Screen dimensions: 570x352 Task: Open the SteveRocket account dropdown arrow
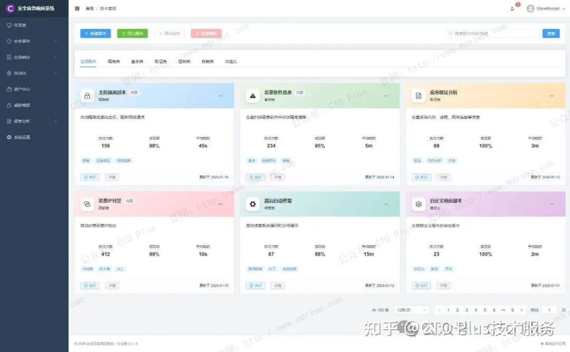click(564, 8)
